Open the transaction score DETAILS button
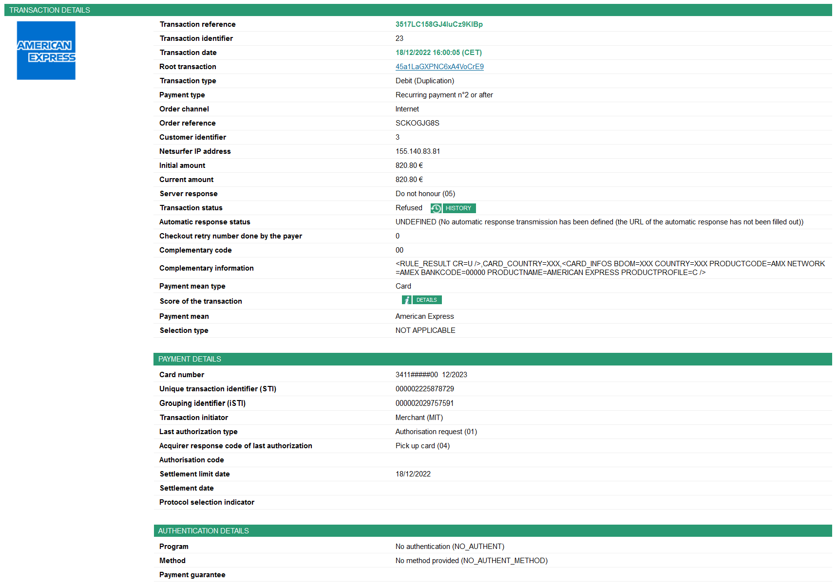The image size is (838, 584). tap(427, 300)
